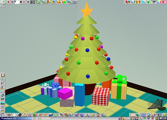
Task: Click the question mark help icon
Action: coord(164,115)
